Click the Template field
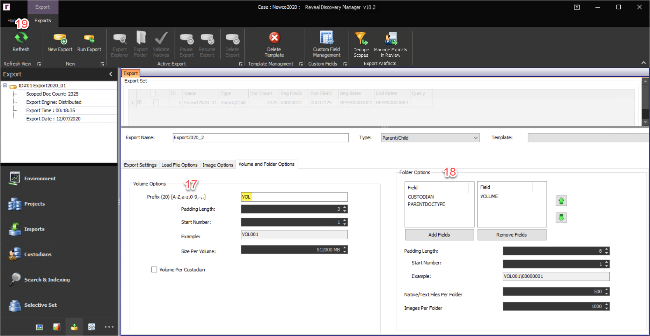Screen dimensions: 650x336 (588, 138)
